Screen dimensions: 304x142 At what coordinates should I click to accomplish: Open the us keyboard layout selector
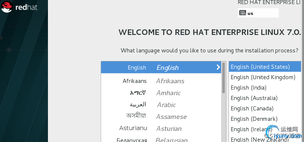tap(258, 13)
